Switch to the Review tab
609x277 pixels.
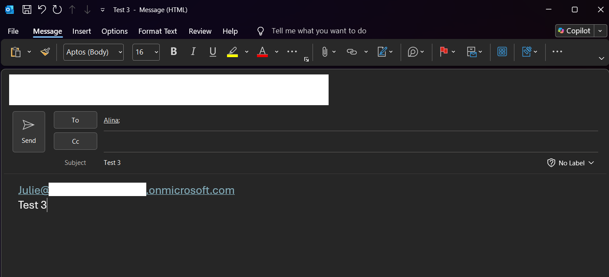pos(200,31)
